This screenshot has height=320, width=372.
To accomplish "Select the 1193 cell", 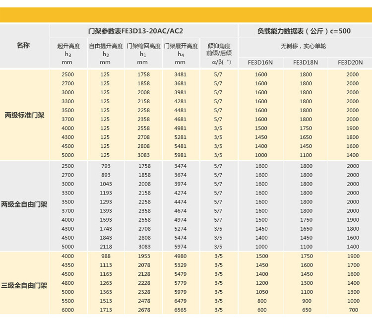I will [106, 193].
